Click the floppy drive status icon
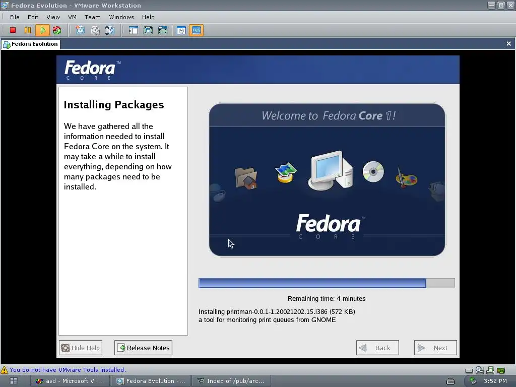 [490, 370]
